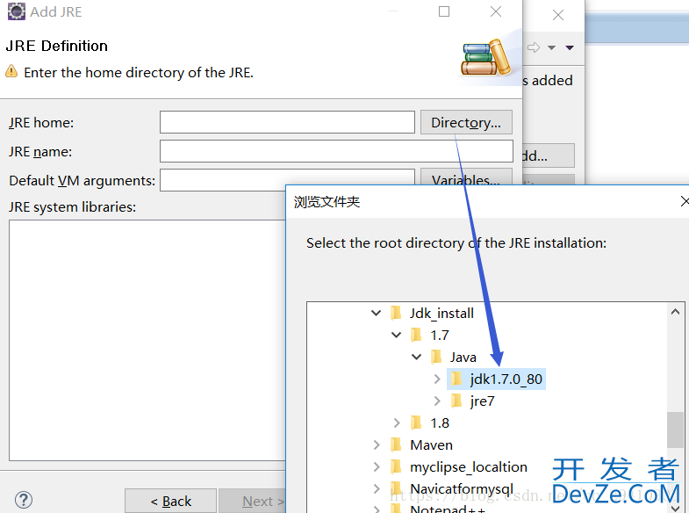Click the Java folder icon
The height and width of the screenshot is (513, 689).
pyautogui.click(x=436, y=357)
